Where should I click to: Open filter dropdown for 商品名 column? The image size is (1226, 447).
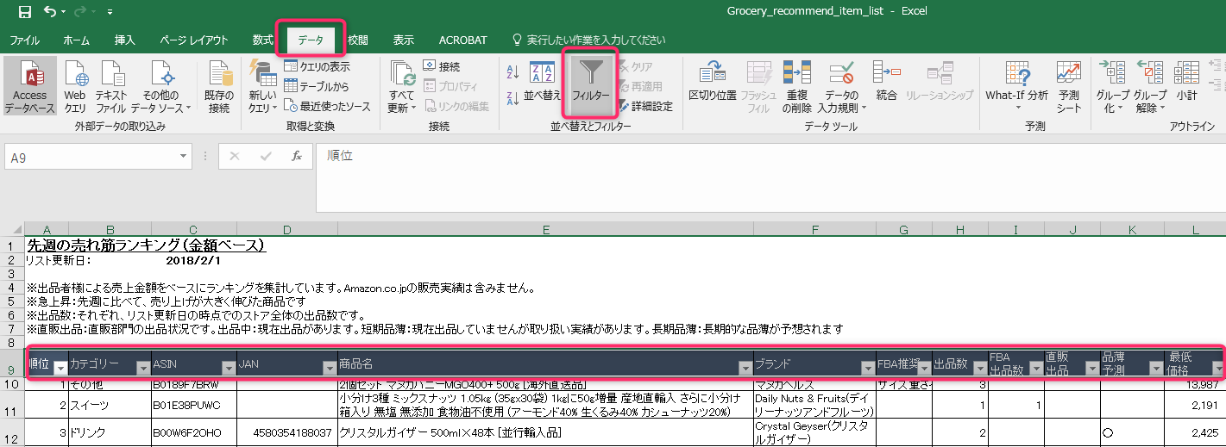[744, 368]
